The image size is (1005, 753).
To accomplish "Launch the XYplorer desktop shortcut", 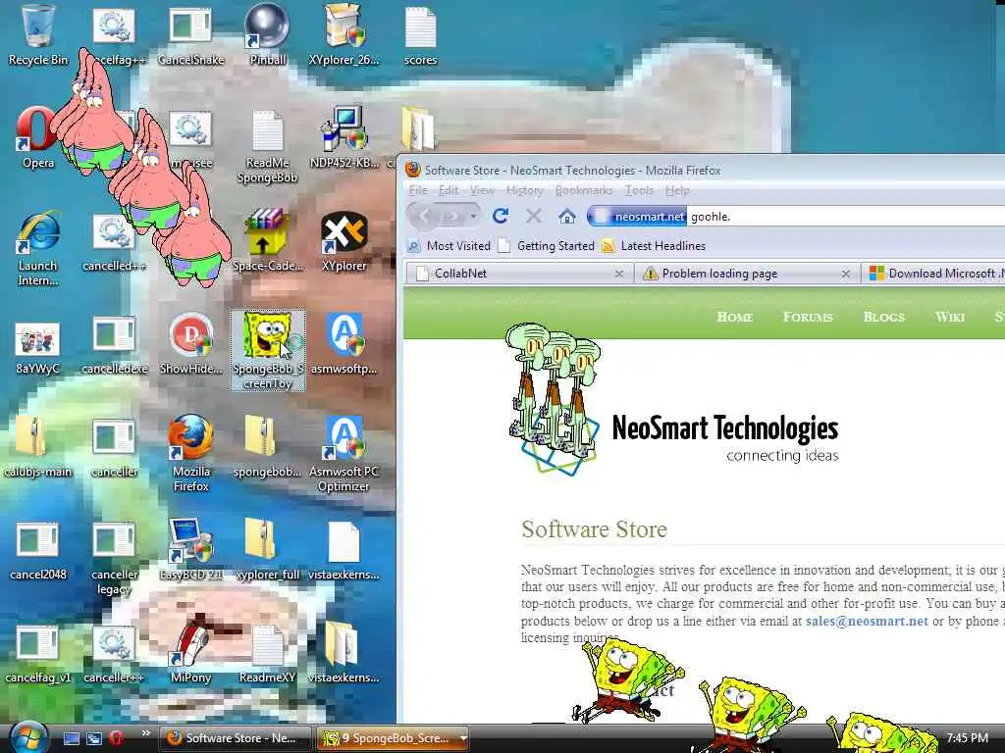I will point(344,240).
